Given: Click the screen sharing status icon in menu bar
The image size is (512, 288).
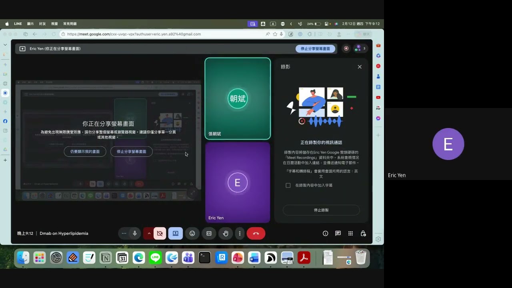Looking at the screenshot, I should point(252,24).
